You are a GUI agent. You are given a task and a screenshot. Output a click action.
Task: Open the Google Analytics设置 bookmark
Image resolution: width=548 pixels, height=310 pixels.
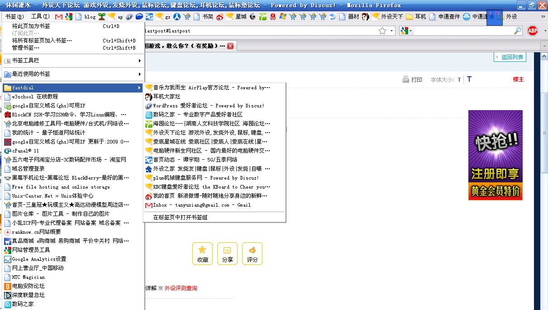pyautogui.click(x=73, y=259)
